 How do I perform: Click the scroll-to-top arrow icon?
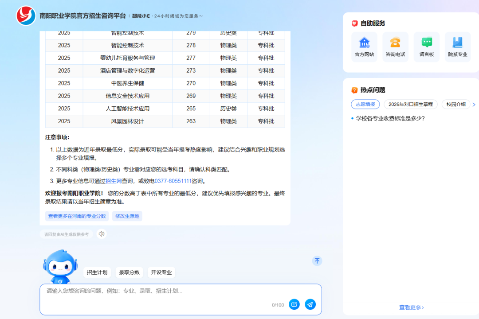pos(317,261)
